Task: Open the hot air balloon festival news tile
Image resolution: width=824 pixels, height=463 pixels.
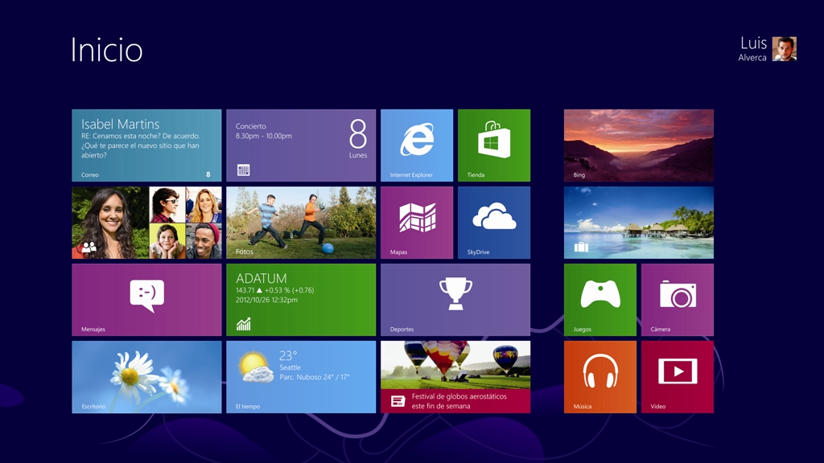Action: click(x=455, y=376)
